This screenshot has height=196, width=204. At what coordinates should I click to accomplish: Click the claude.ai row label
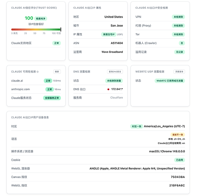[x=17, y=81]
